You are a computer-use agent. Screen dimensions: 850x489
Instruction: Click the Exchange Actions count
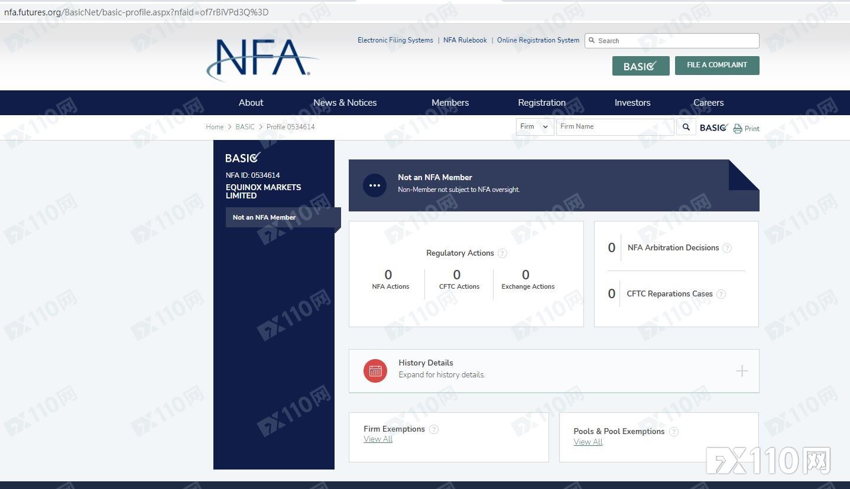pyautogui.click(x=525, y=275)
